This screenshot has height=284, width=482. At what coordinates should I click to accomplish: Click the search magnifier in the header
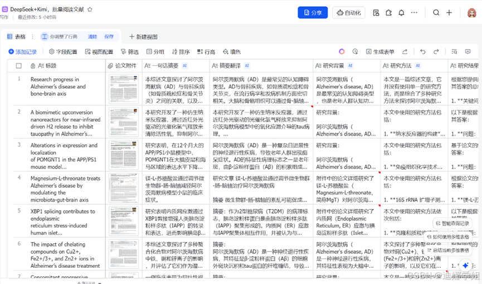point(436,13)
